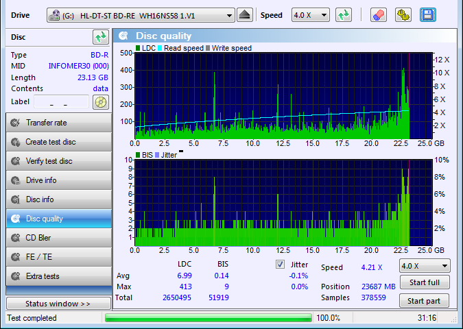Viewport: 463px width, 329px height.
Task: Click the LDC average value 6.99
Action: [185, 276]
